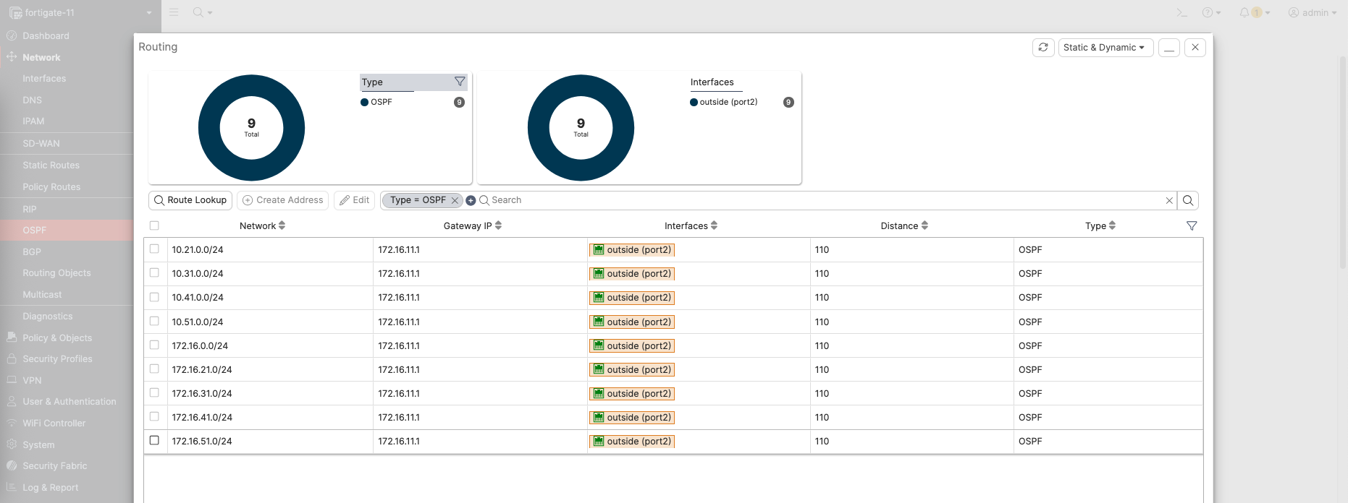Click the filter icon in Type chart header

(459, 82)
